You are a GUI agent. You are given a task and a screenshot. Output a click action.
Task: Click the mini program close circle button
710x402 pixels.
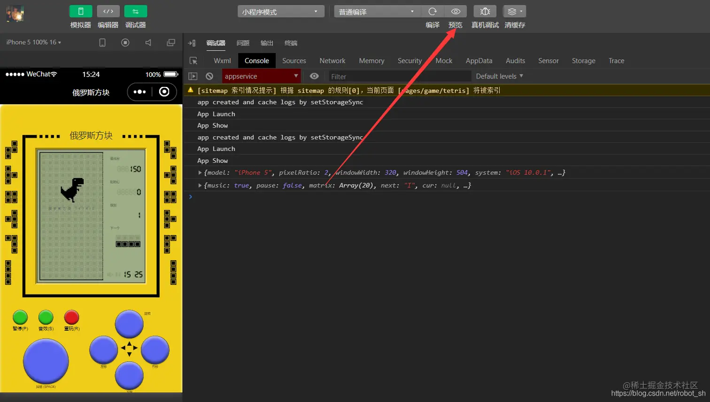click(164, 92)
